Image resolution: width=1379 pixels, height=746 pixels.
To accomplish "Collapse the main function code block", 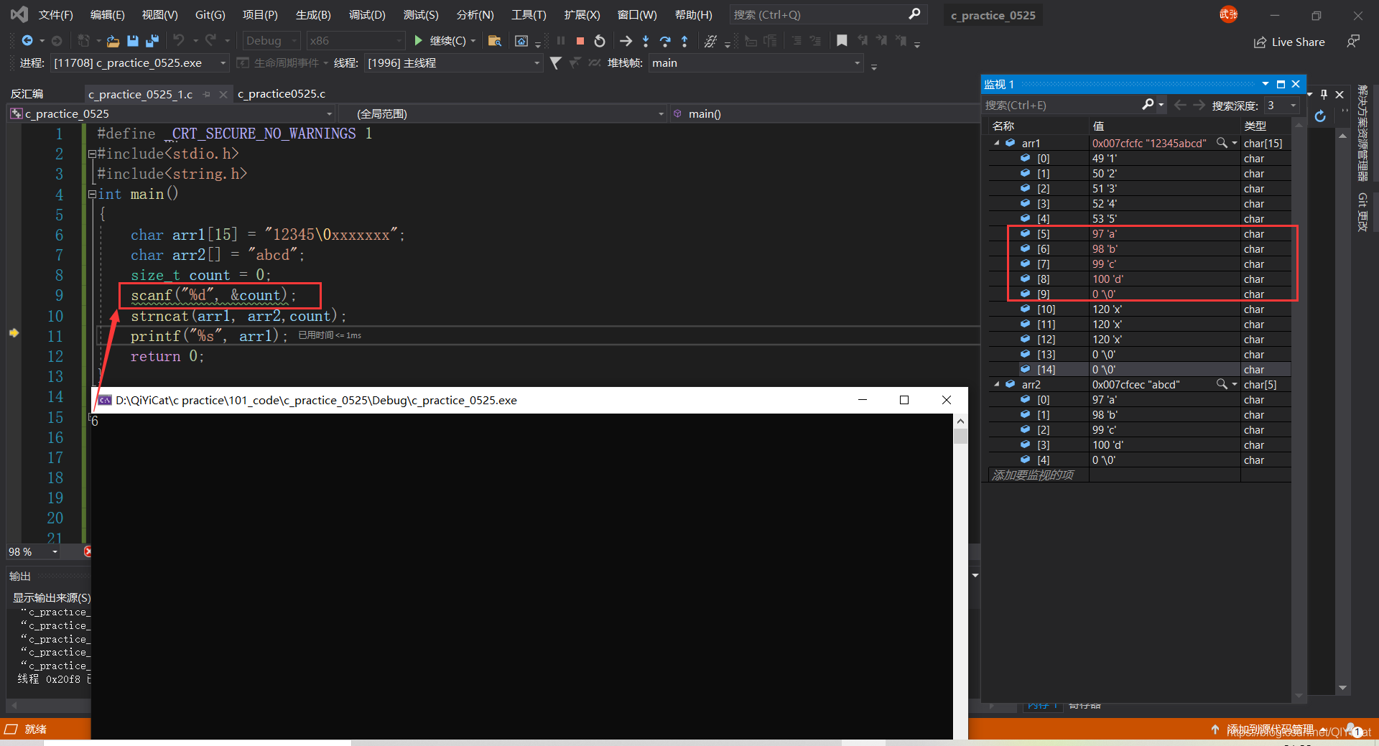I will [x=92, y=194].
